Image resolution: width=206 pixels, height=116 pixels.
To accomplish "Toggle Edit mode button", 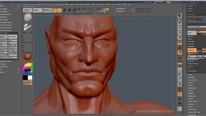I will (x=54, y=10).
